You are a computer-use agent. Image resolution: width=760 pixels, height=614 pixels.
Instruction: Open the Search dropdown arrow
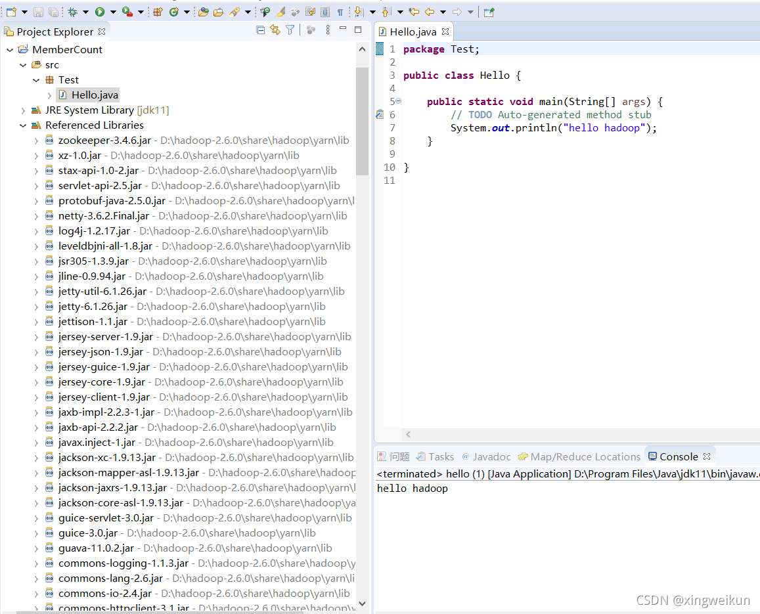[x=248, y=12]
